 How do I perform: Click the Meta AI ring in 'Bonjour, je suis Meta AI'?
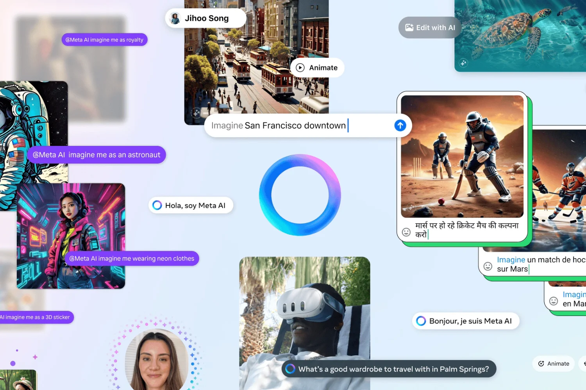(421, 321)
